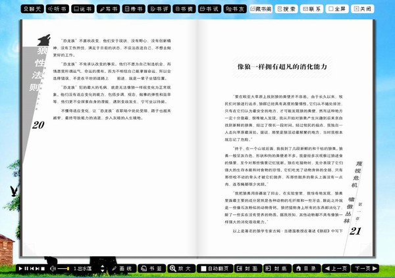395x278 pixels.
Task: Open the 书评 book review button
Action: pyautogui.click(x=159, y=9)
